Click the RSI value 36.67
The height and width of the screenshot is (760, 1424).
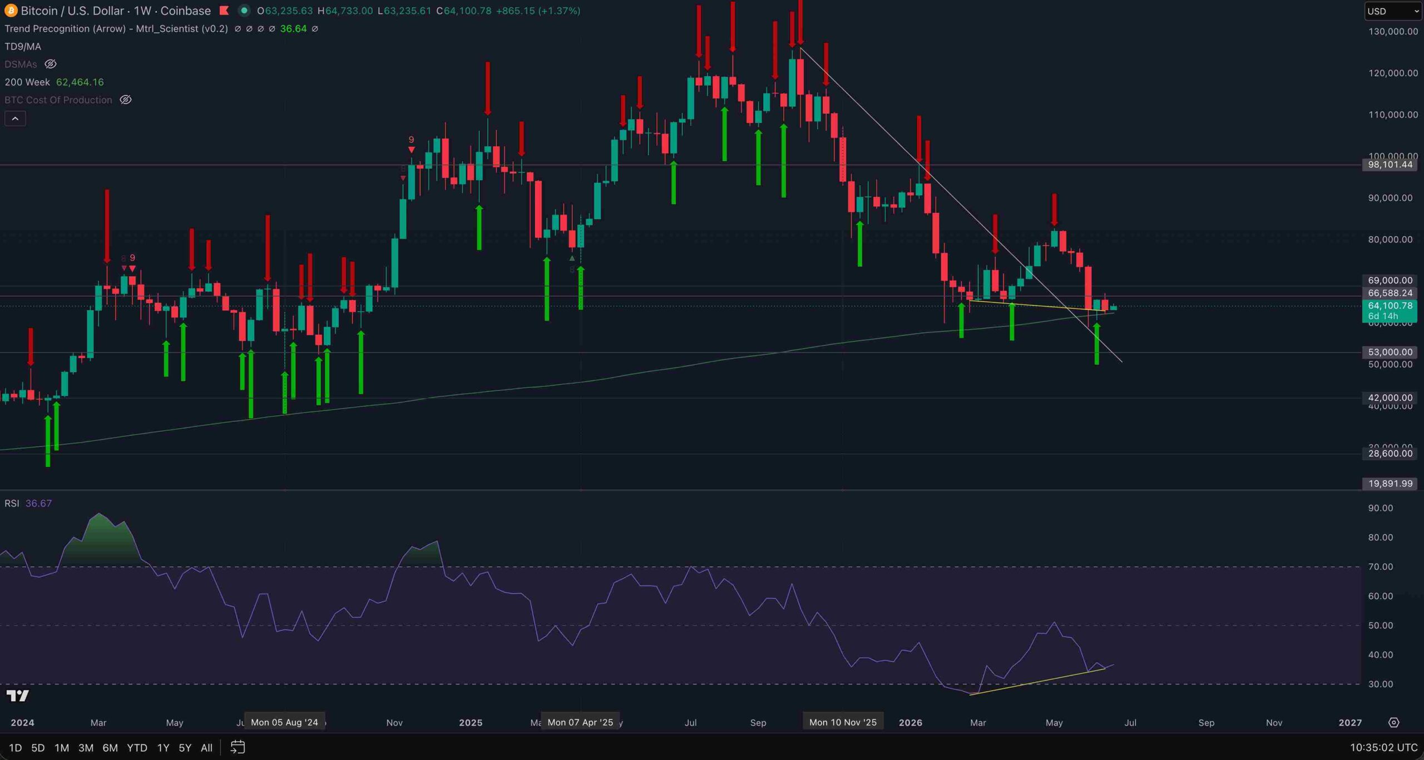coord(38,503)
